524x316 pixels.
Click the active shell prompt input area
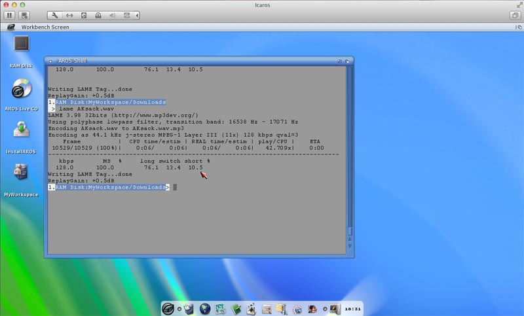click(175, 187)
